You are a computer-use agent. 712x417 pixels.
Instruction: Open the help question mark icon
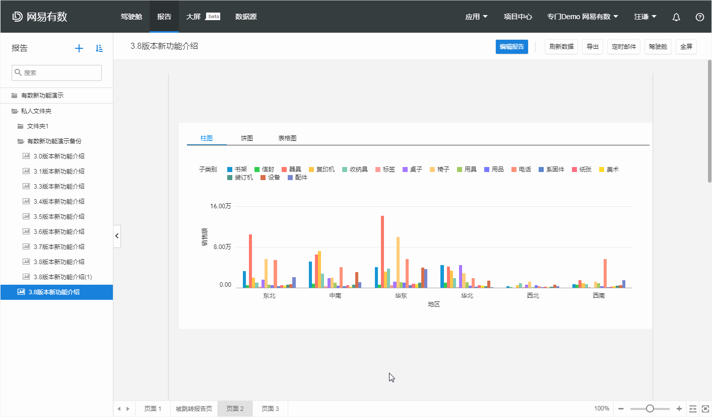699,17
